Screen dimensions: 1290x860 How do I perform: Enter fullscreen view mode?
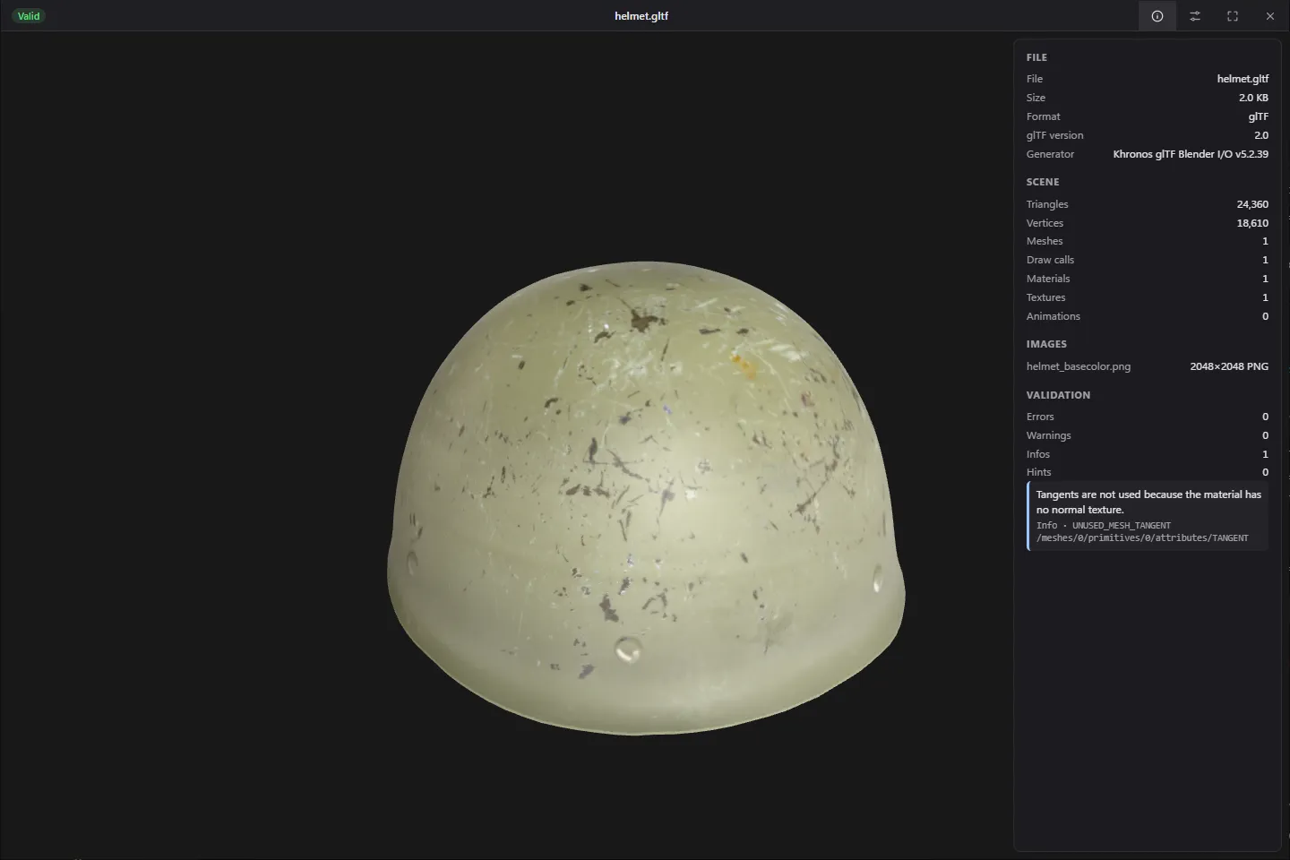[x=1233, y=16]
